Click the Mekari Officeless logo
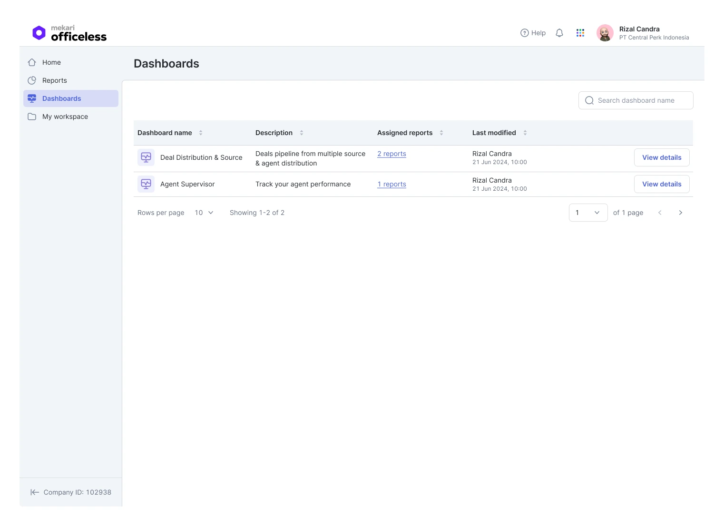This screenshot has width=724, height=526. pos(69,33)
